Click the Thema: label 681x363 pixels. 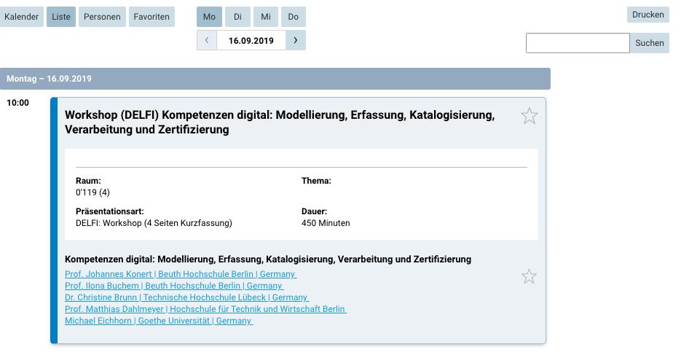pyautogui.click(x=316, y=181)
